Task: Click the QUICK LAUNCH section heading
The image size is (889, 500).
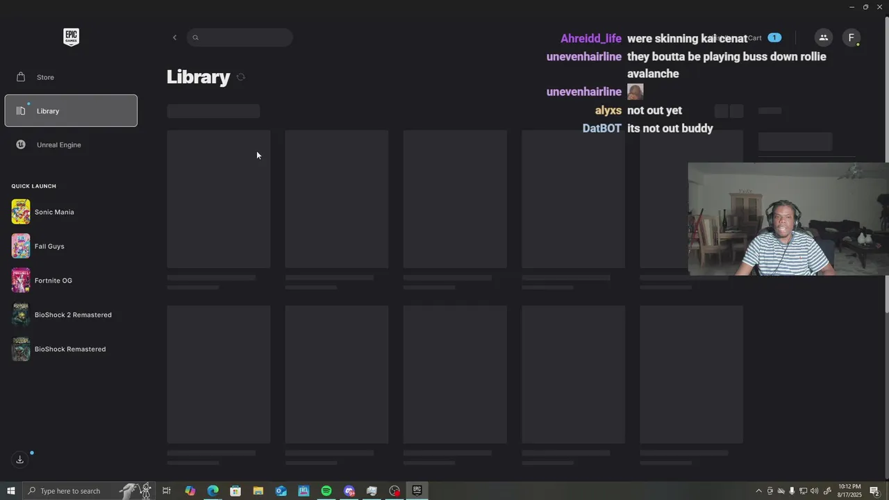Action: point(33,186)
